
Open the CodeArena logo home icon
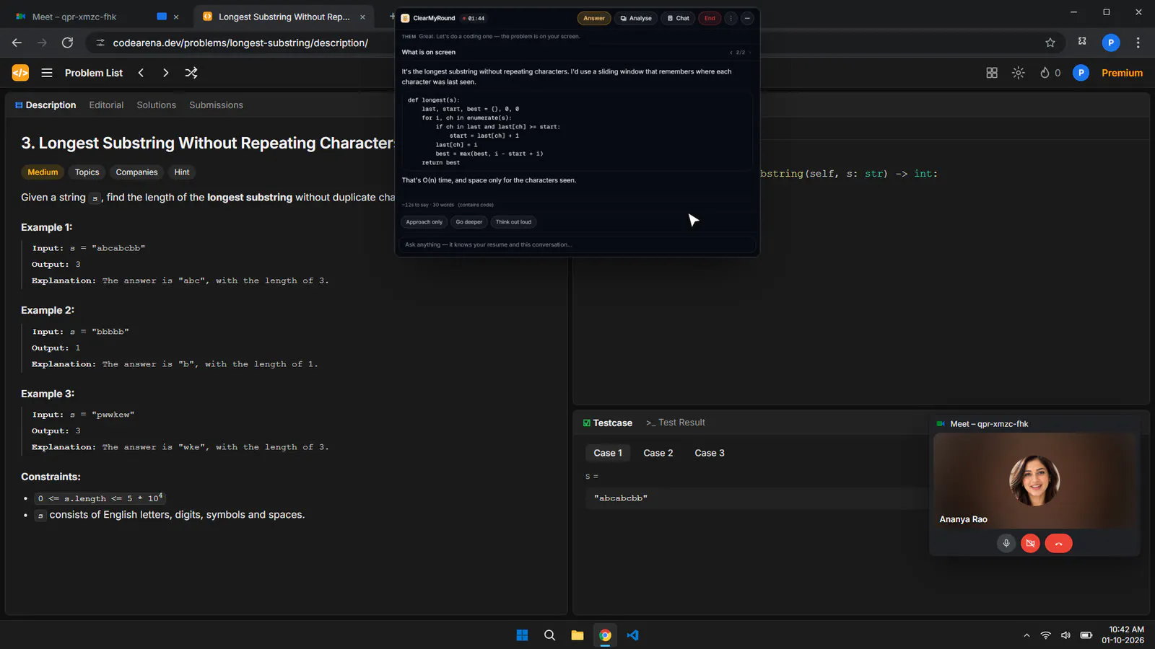click(x=20, y=73)
